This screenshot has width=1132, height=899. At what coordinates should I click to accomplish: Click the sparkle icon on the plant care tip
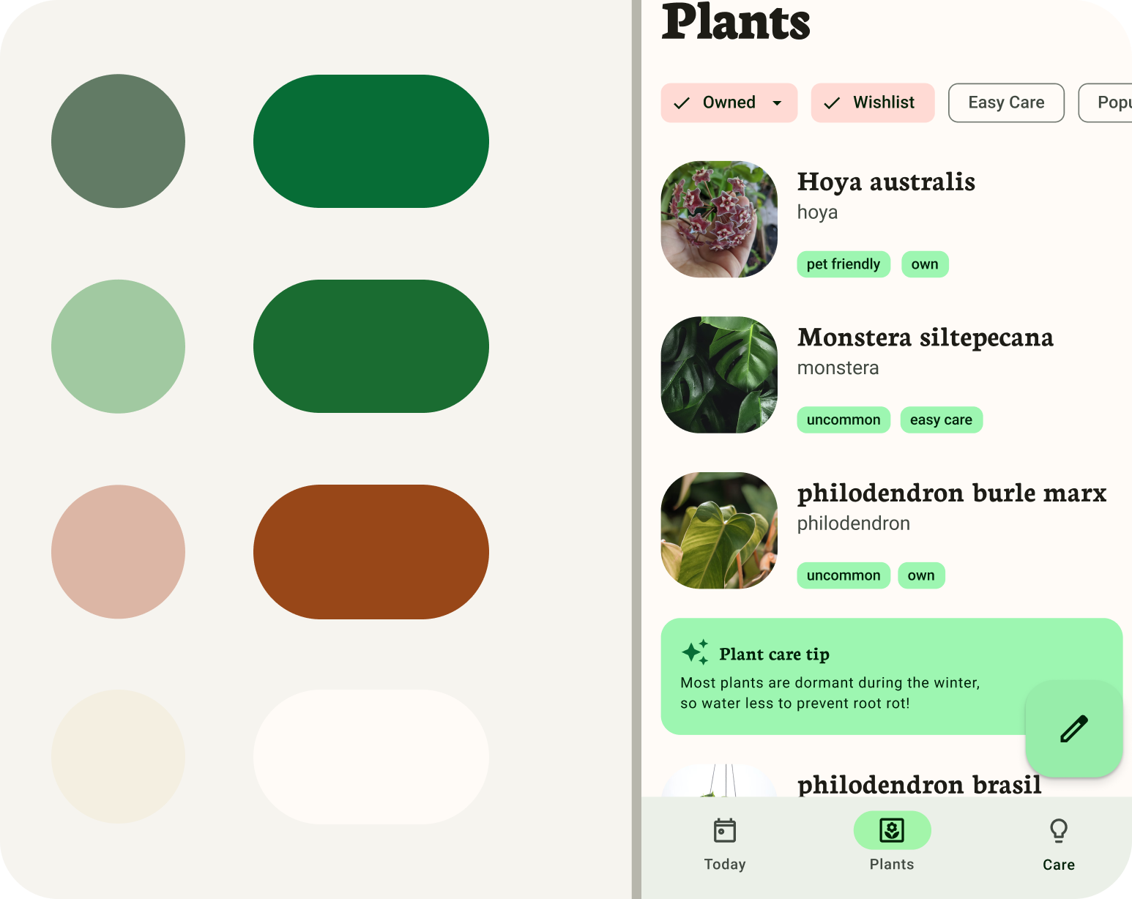(695, 652)
